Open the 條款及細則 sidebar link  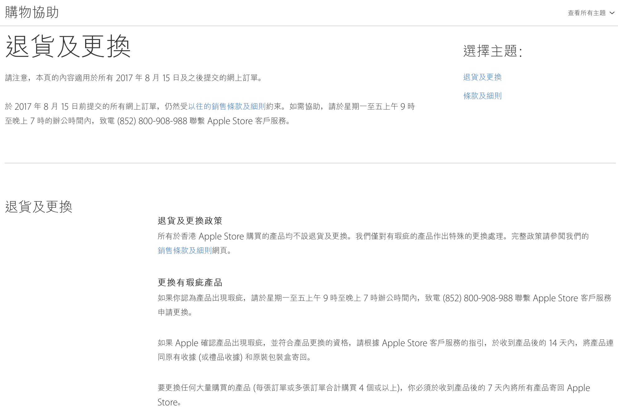tap(482, 96)
